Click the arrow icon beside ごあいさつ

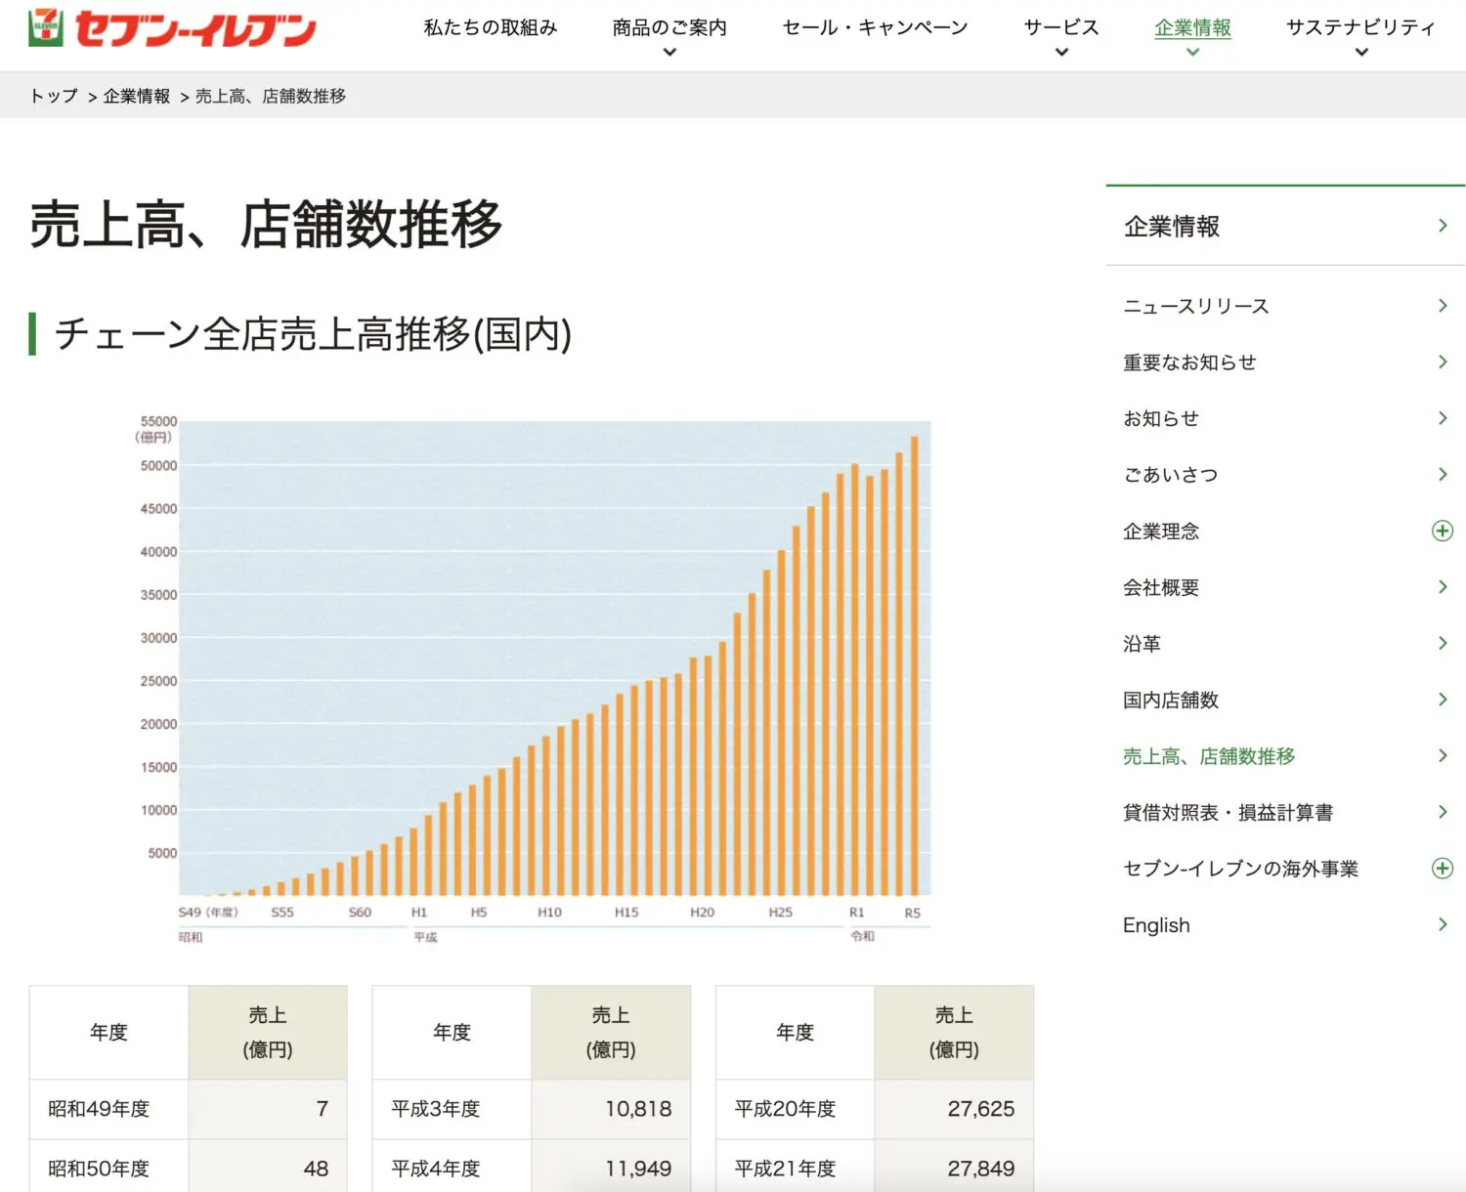pyautogui.click(x=1443, y=475)
